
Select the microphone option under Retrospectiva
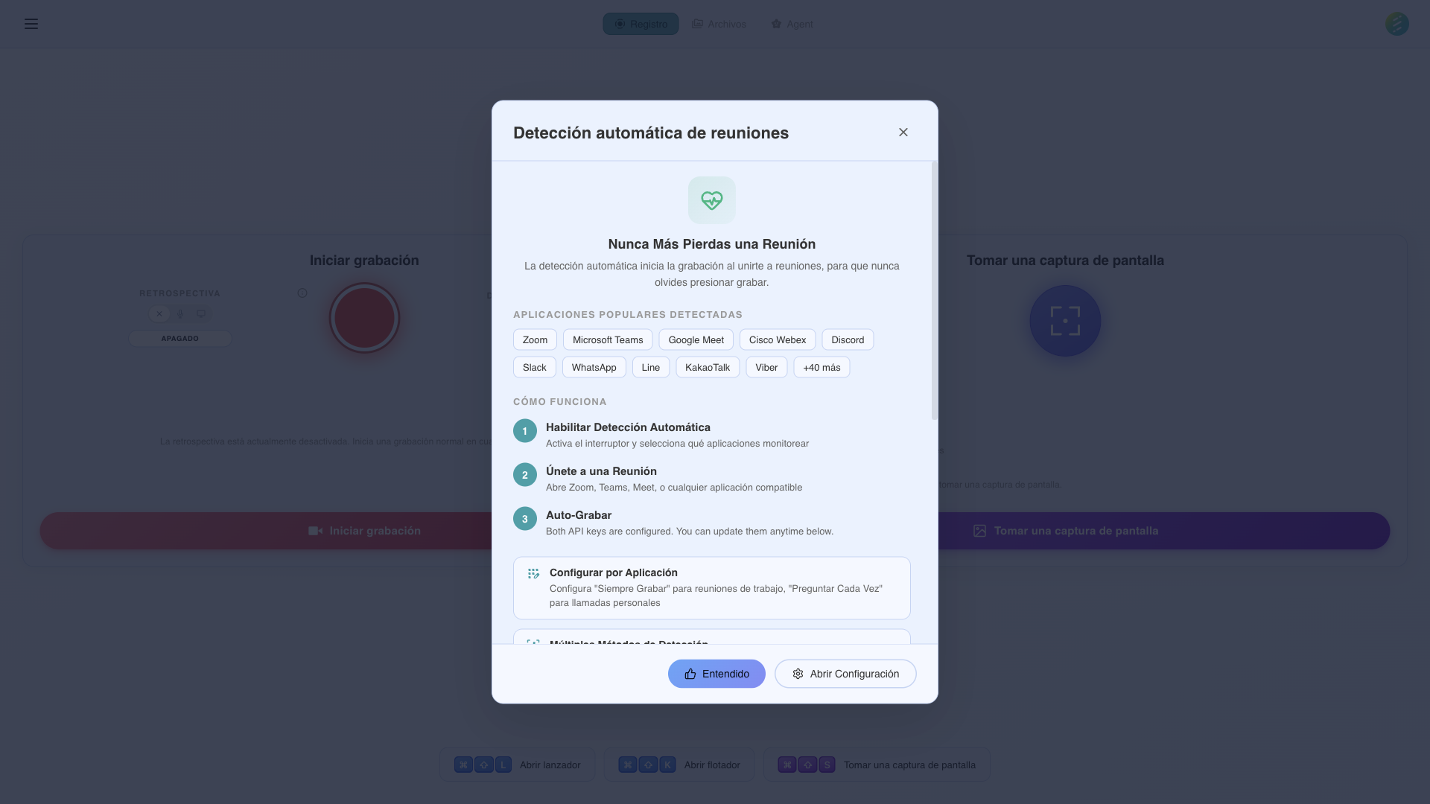[x=179, y=313]
